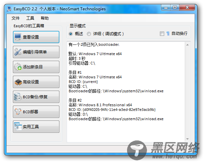Screen dimensions: 204x162
Task: Click the wrench icon on 编辑引导菜单
Action: (18, 52)
